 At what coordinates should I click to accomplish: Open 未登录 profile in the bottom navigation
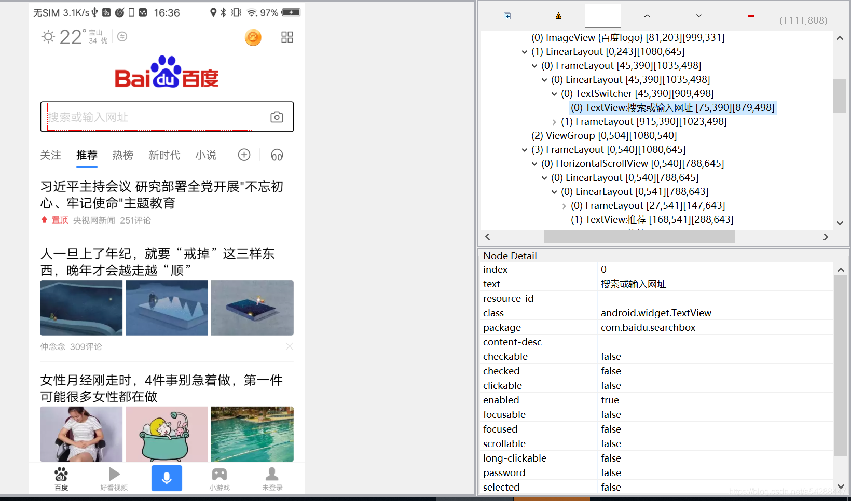pyautogui.click(x=272, y=479)
